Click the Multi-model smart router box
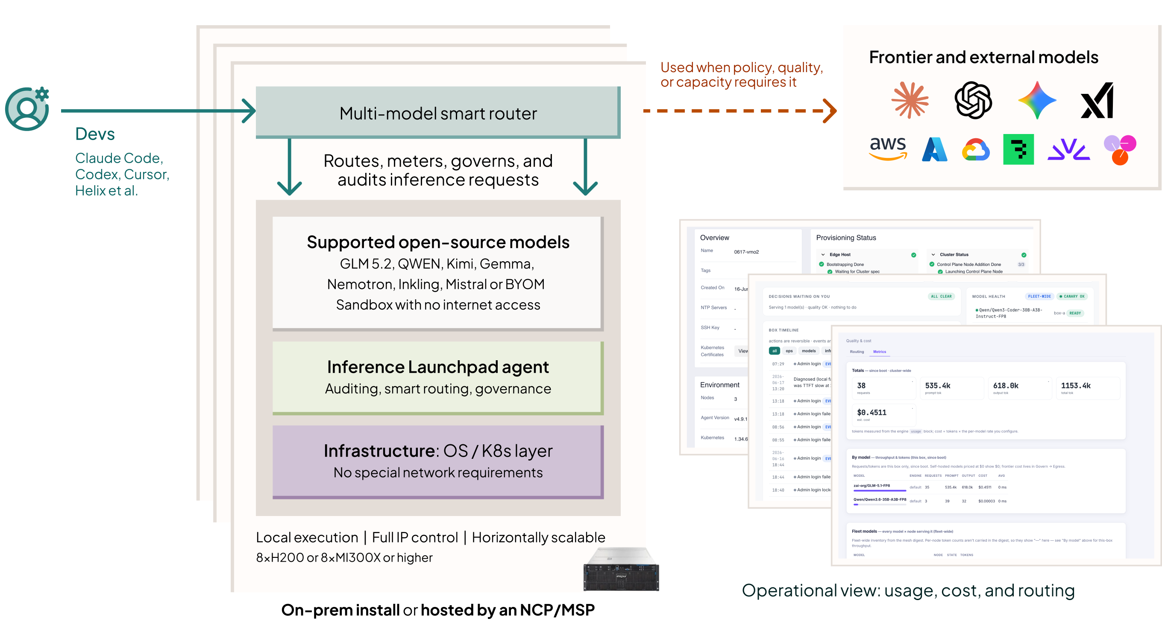The image size is (1162, 624). pos(438,113)
